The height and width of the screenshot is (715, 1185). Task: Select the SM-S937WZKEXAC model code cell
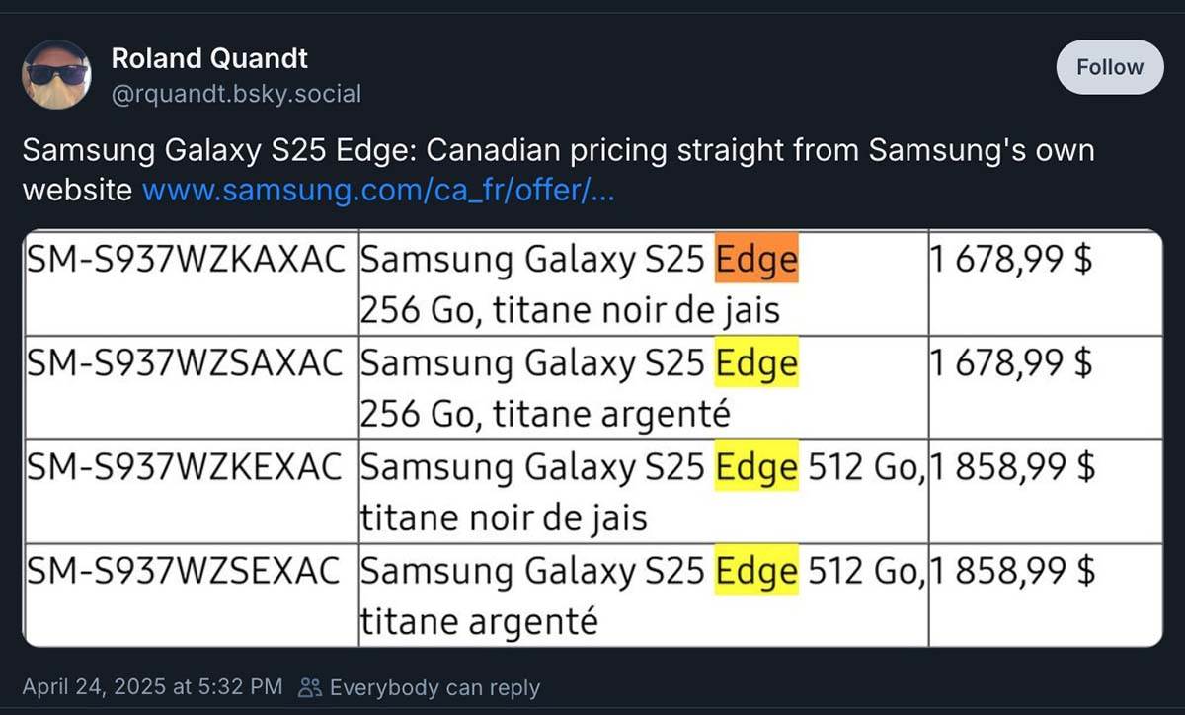(x=187, y=468)
